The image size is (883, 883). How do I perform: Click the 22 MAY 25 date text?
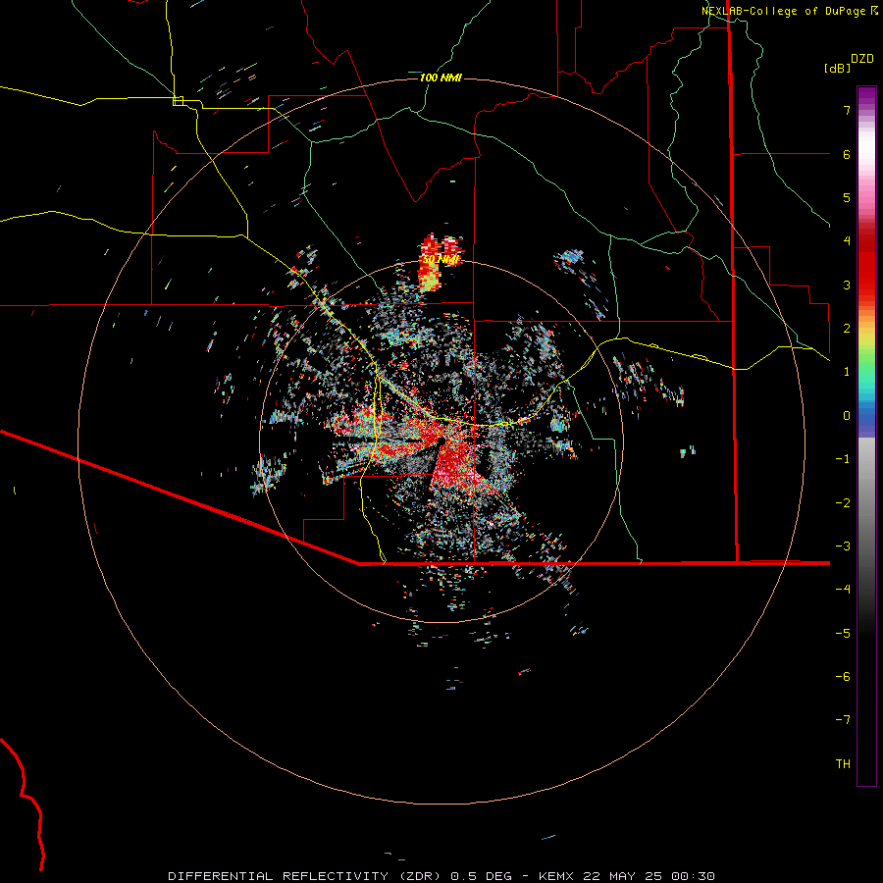coord(622,876)
